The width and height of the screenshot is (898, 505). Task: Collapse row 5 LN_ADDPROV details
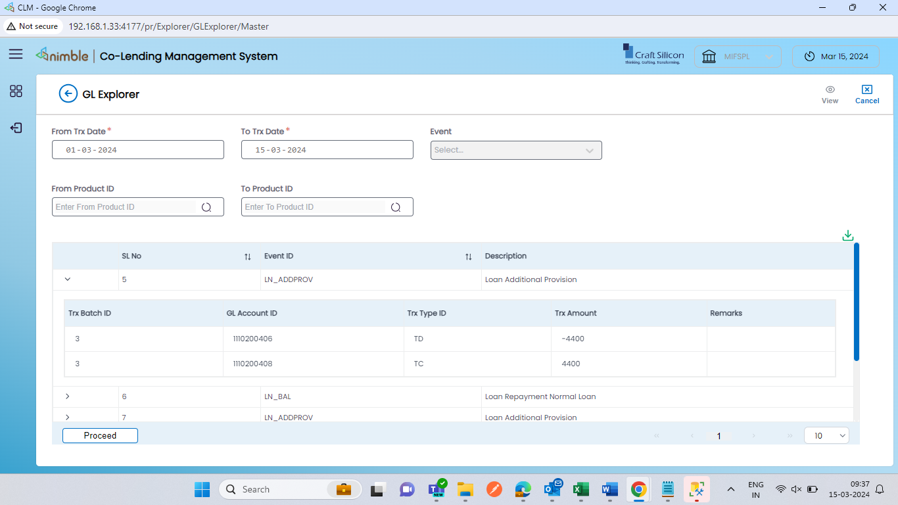(68, 279)
